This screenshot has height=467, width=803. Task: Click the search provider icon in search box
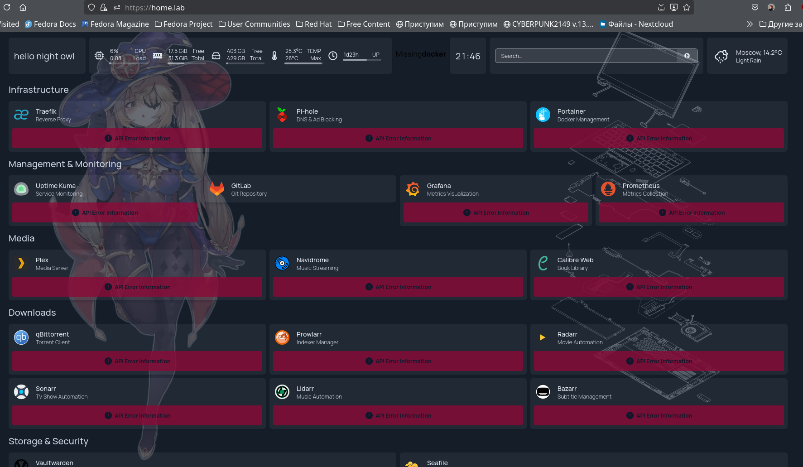tap(687, 56)
